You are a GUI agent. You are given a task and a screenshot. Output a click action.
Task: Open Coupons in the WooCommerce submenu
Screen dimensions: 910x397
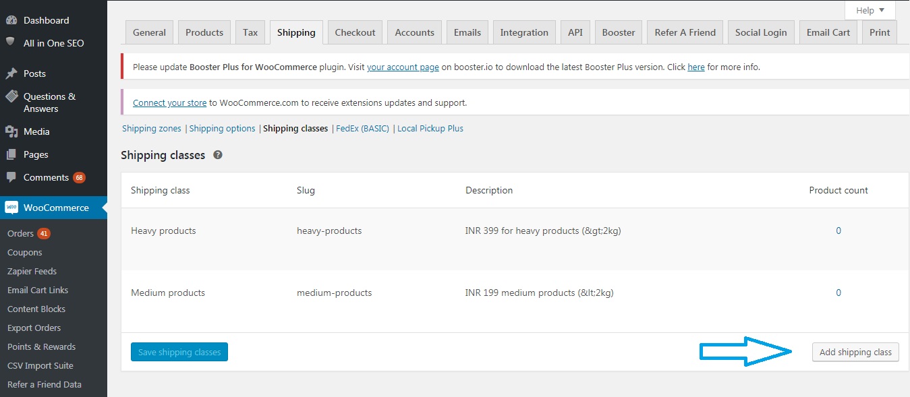click(x=24, y=252)
